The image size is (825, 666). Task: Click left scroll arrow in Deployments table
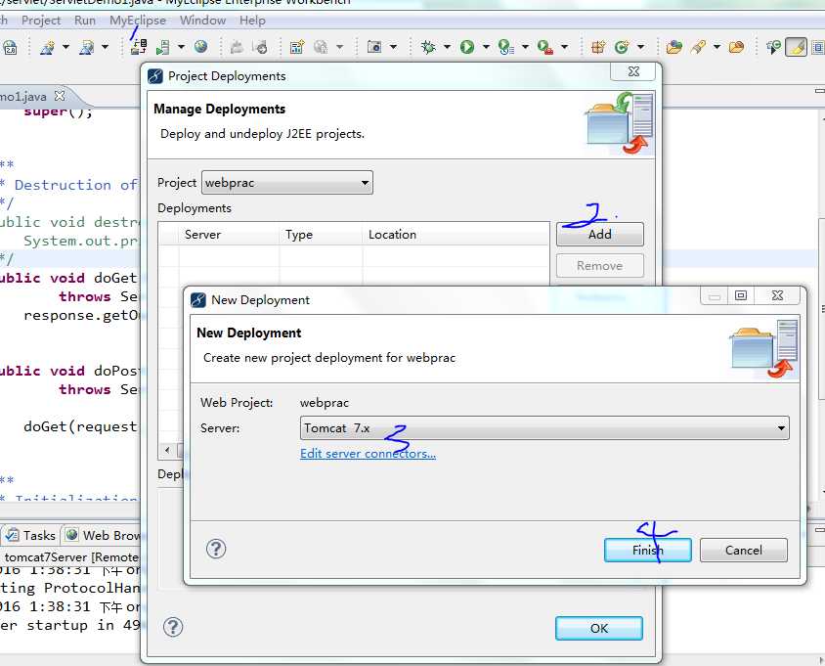pos(167,450)
